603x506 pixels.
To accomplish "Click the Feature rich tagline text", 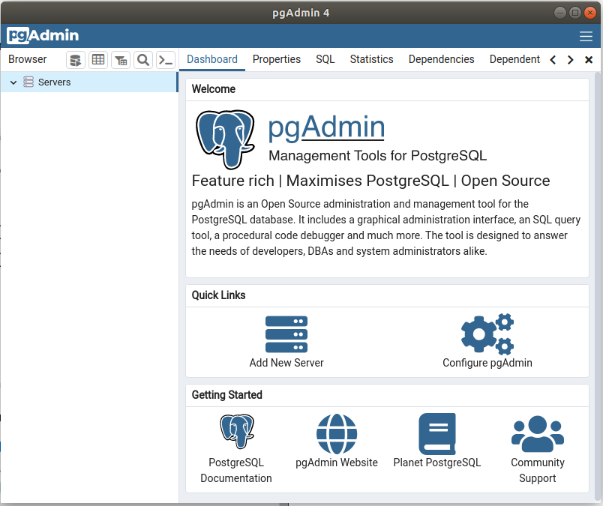I will (x=370, y=181).
